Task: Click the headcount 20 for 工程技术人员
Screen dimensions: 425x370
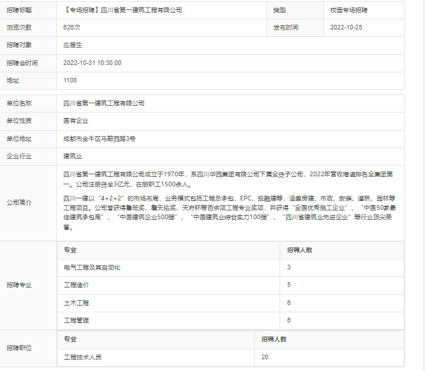Action: coord(265,357)
